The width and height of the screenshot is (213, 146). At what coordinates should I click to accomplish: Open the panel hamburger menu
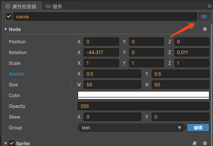[210, 6]
